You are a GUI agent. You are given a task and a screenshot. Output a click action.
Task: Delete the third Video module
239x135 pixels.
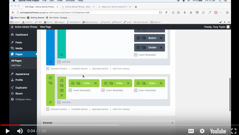click(x=161, y=83)
